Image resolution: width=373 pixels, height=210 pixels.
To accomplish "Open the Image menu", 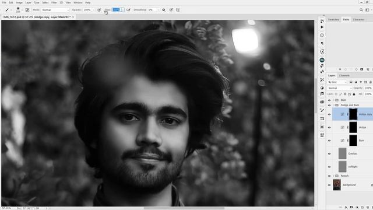I will [x=19, y=2].
